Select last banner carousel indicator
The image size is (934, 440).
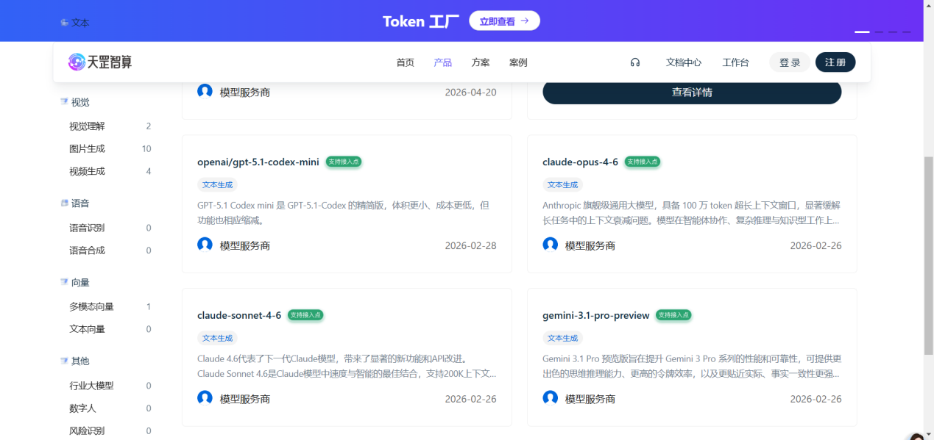tap(907, 32)
